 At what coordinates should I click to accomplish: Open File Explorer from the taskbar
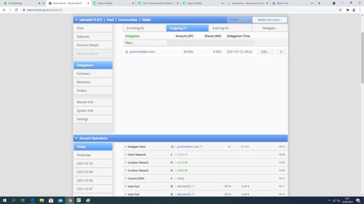click(42, 200)
